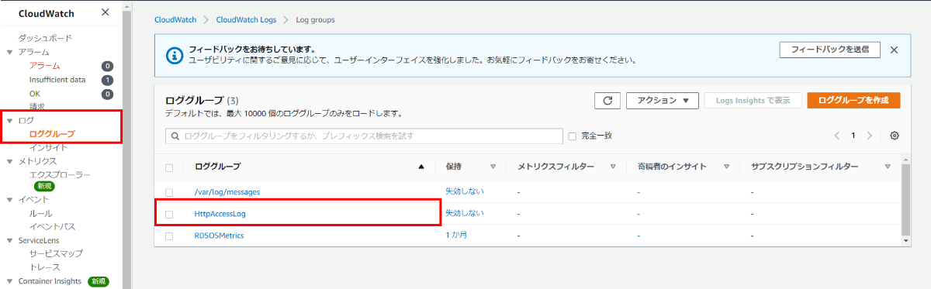Open HttpAccessLog log group
This screenshot has width=931, height=289.
coord(220,214)
